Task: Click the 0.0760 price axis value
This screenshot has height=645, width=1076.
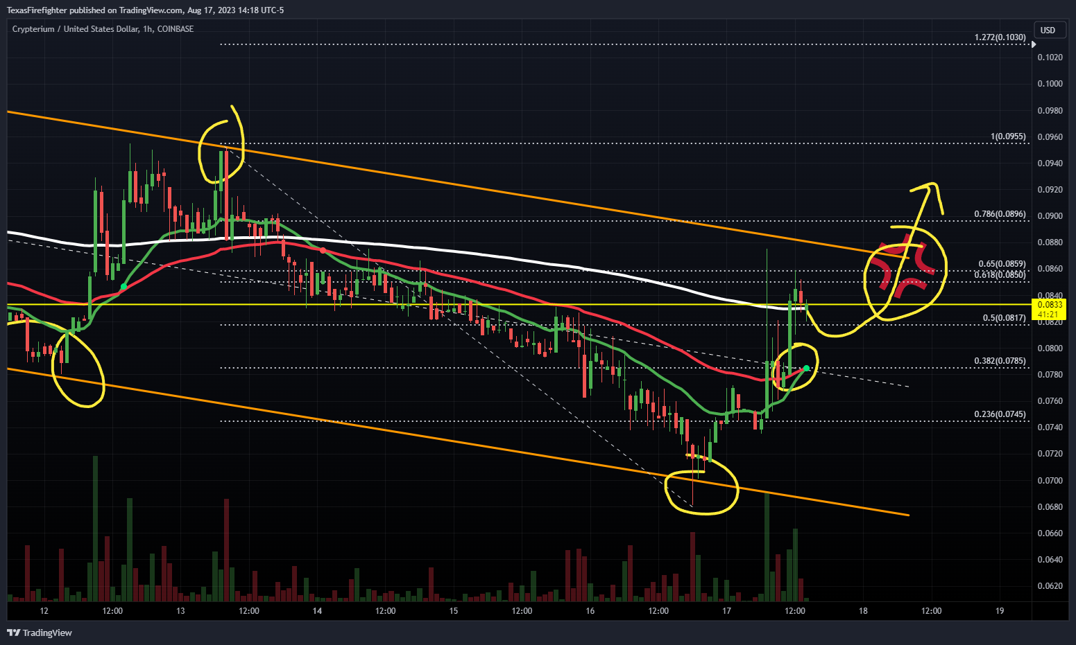Action: point(1050,400)
